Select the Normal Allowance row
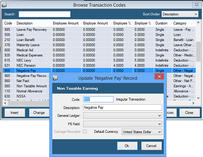203x157 pixels. tap(26, 91)
